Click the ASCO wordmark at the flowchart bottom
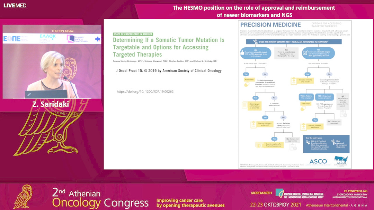This screenshot has height=210, width=374. 318,161
